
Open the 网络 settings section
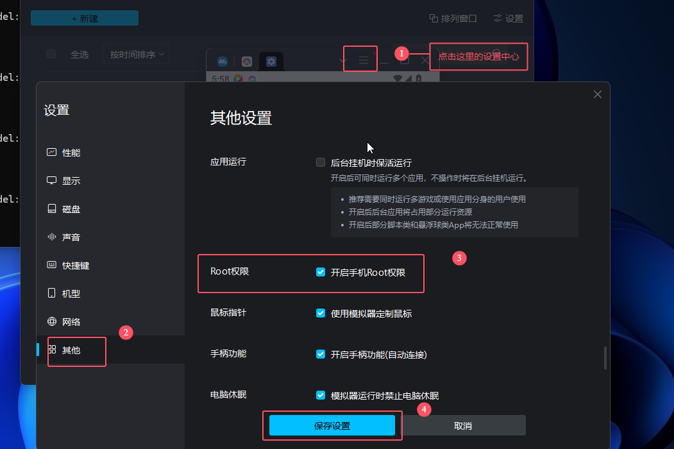click(x=110, y=322)
